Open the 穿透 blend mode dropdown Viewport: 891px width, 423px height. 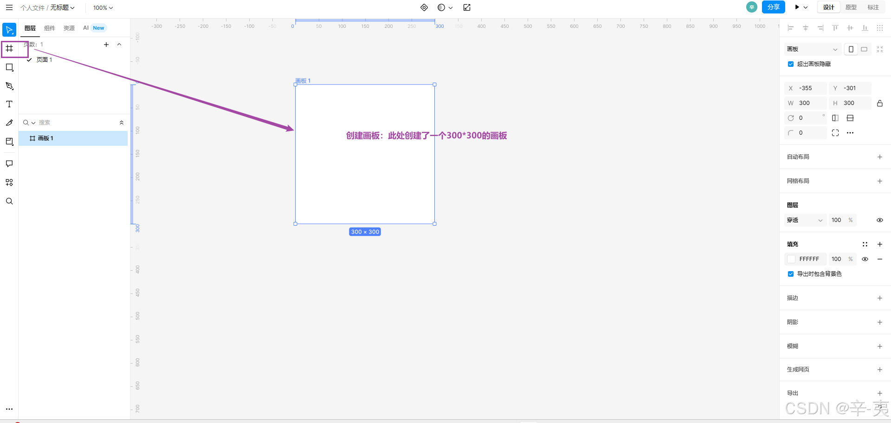(x=805, y=220)
